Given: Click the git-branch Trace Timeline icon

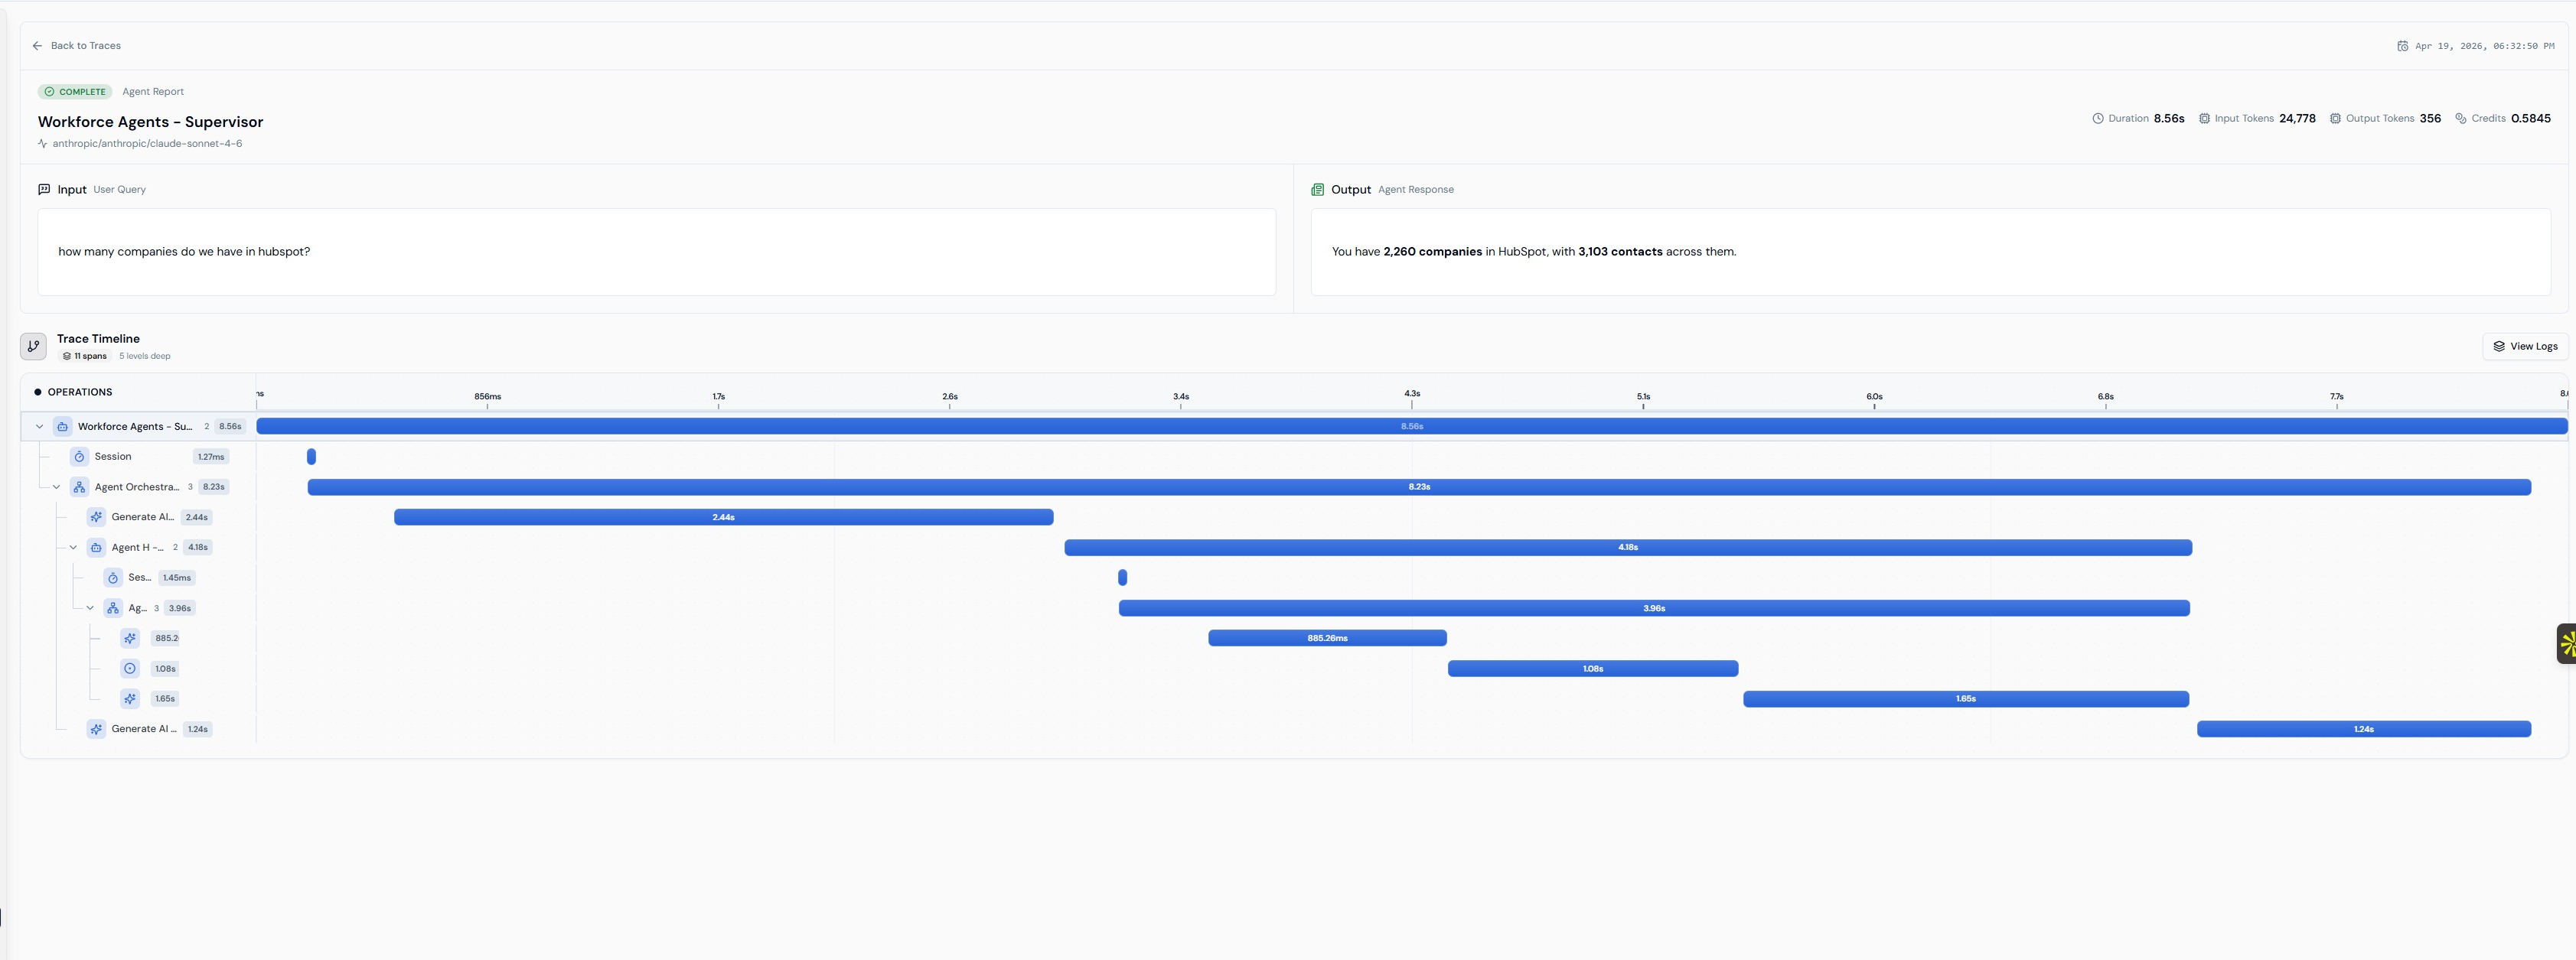Looking at the screenshot, I should pyautogui.click(x=33, y=346).
